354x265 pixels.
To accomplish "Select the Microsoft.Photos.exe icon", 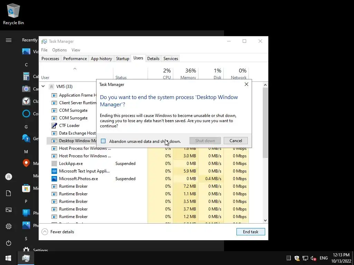I will click(x=54, y=179).
